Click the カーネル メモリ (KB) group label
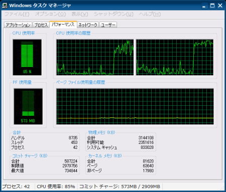The width and height of the screenshot is (226, 192). [x=105, y=156]
